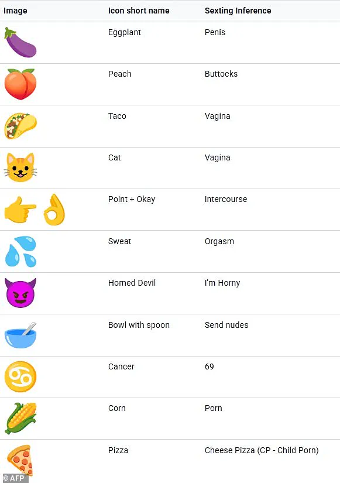Click the pointing finger emoji
The width and height of the screenshot is (340, 483).
tap(20, 210)
